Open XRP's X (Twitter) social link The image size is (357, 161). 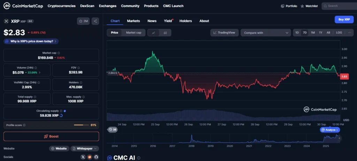click(x=83, y=157)
